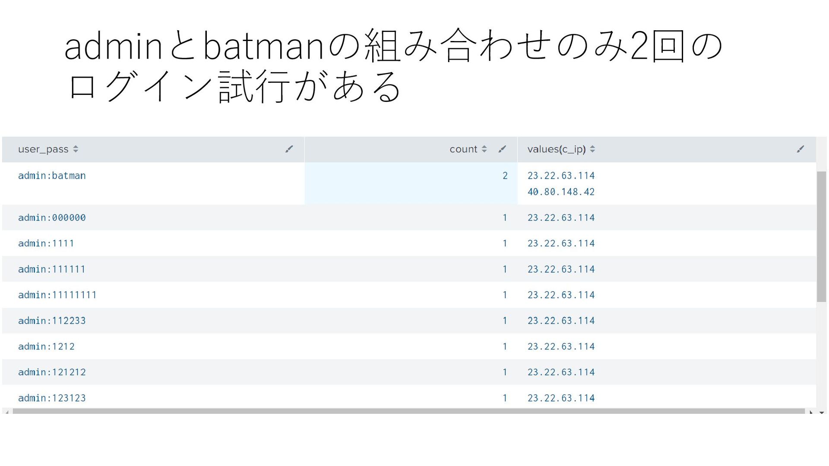Sort by the count column arrows

click(x=484, y=149)
